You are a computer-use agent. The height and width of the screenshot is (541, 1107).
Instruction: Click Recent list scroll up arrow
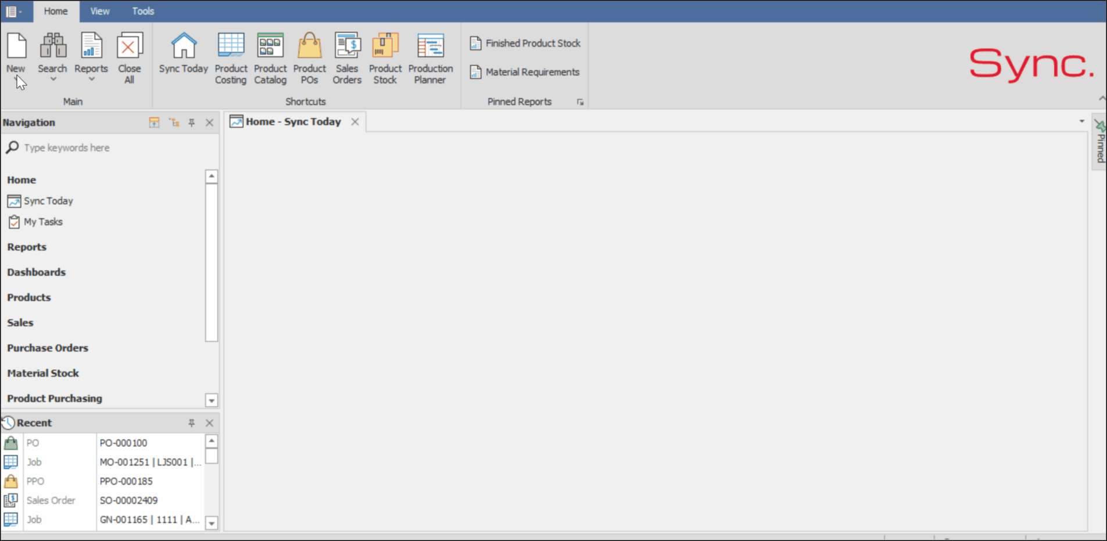click(x=212, y=441)
